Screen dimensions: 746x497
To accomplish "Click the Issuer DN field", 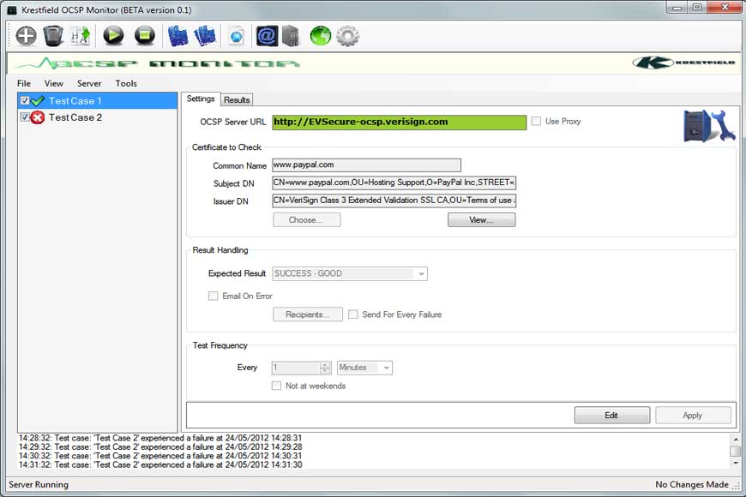I will click(x=394, y=201).
